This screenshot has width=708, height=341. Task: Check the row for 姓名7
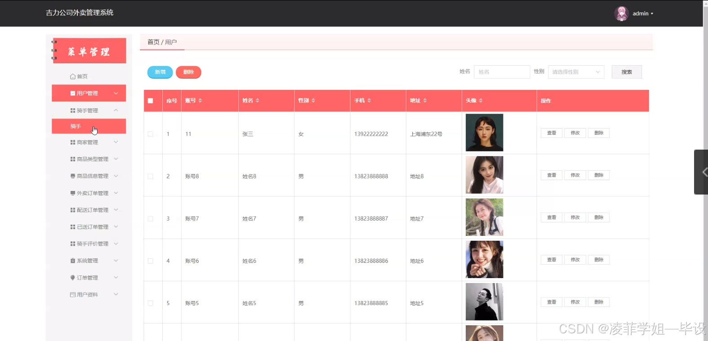point(150,219)
